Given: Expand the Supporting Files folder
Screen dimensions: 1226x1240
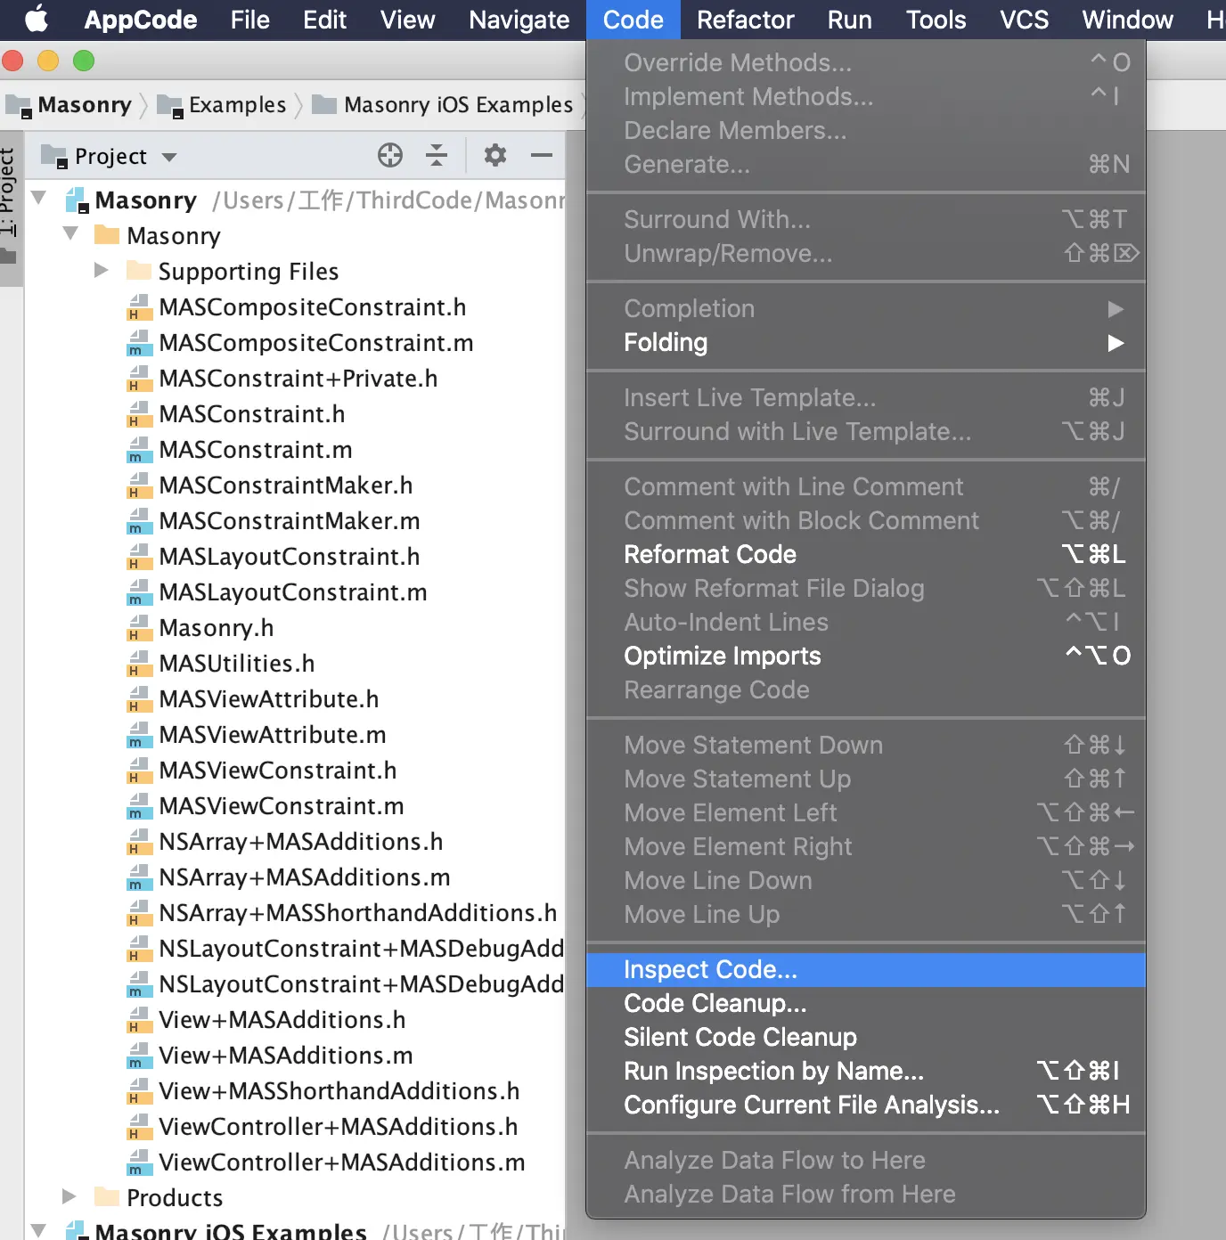Looking at the screenshot, I should [102, 270].
